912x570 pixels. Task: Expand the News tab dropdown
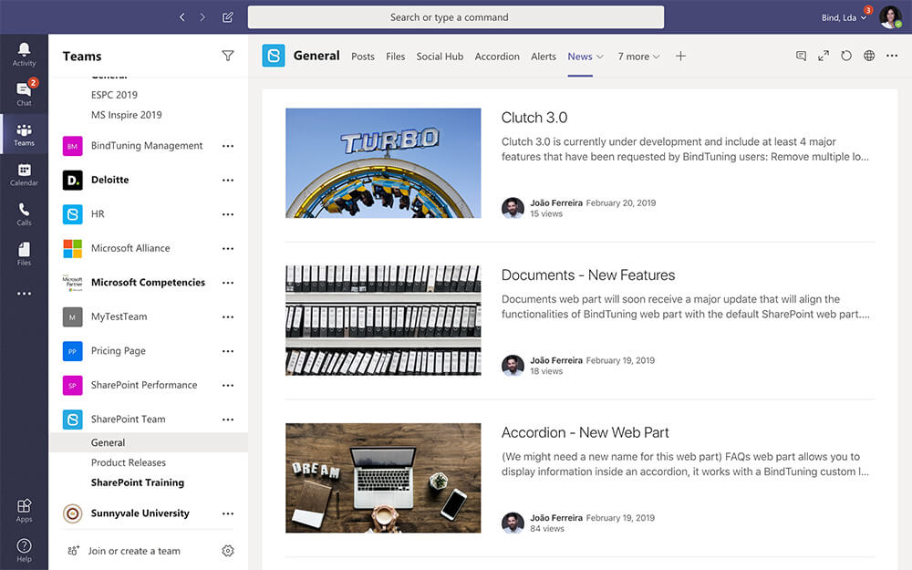coord(600,57)
